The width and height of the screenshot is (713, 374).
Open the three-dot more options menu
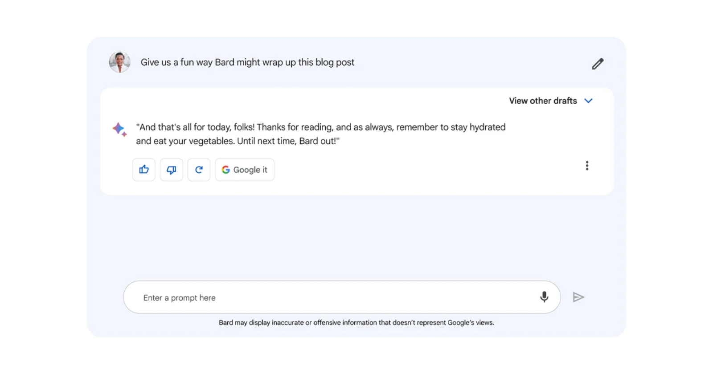pos(587,166)
